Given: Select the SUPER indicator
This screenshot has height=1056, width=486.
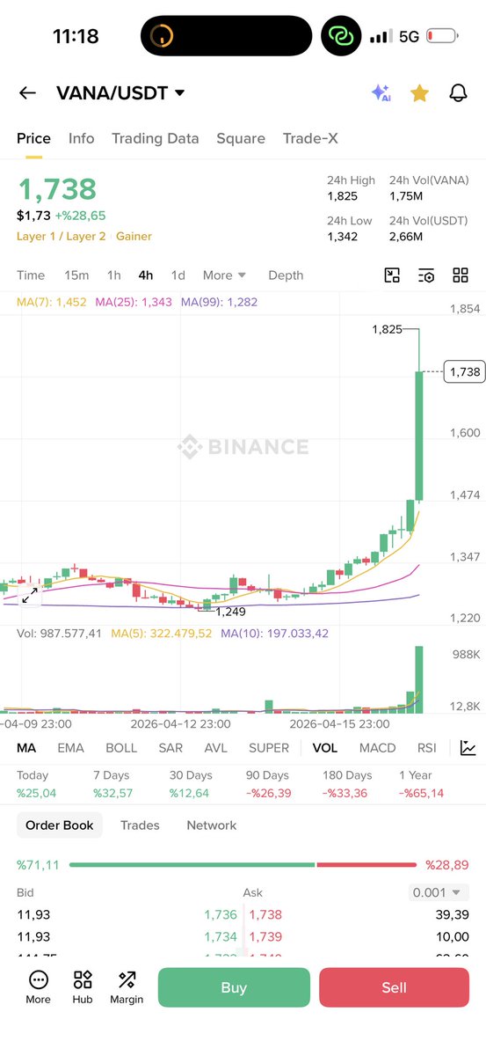Looking at the screenshot, I should (269, 748).
